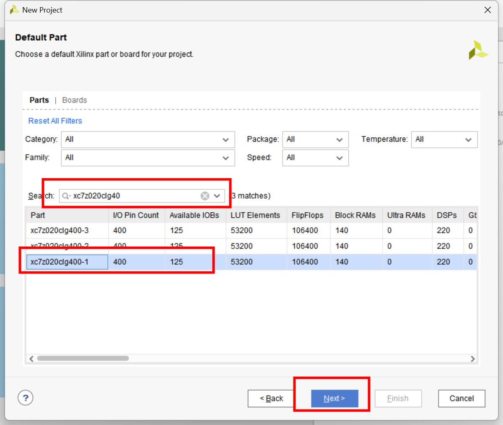Sort by DSPs column header
Viewport: 503px width, 425px height.
pos(447,215)
